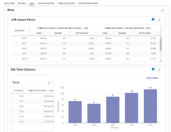Show info for ESI Total Citations
The height and width of the screenshot is (132, 171).
point(153,69)
